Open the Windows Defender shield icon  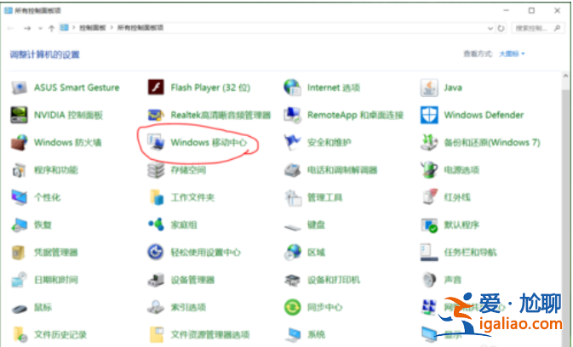(429, 115)
